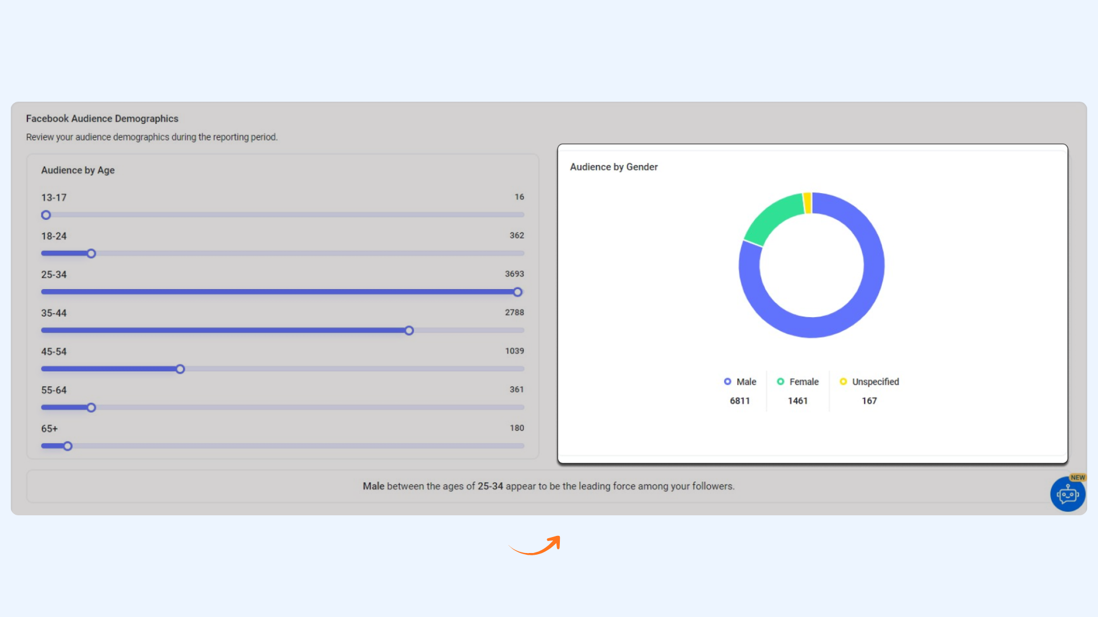Click the 65+ age slider handle
Image resolution: width=1098 pixels, height=617 pixels.
point(68,446)
